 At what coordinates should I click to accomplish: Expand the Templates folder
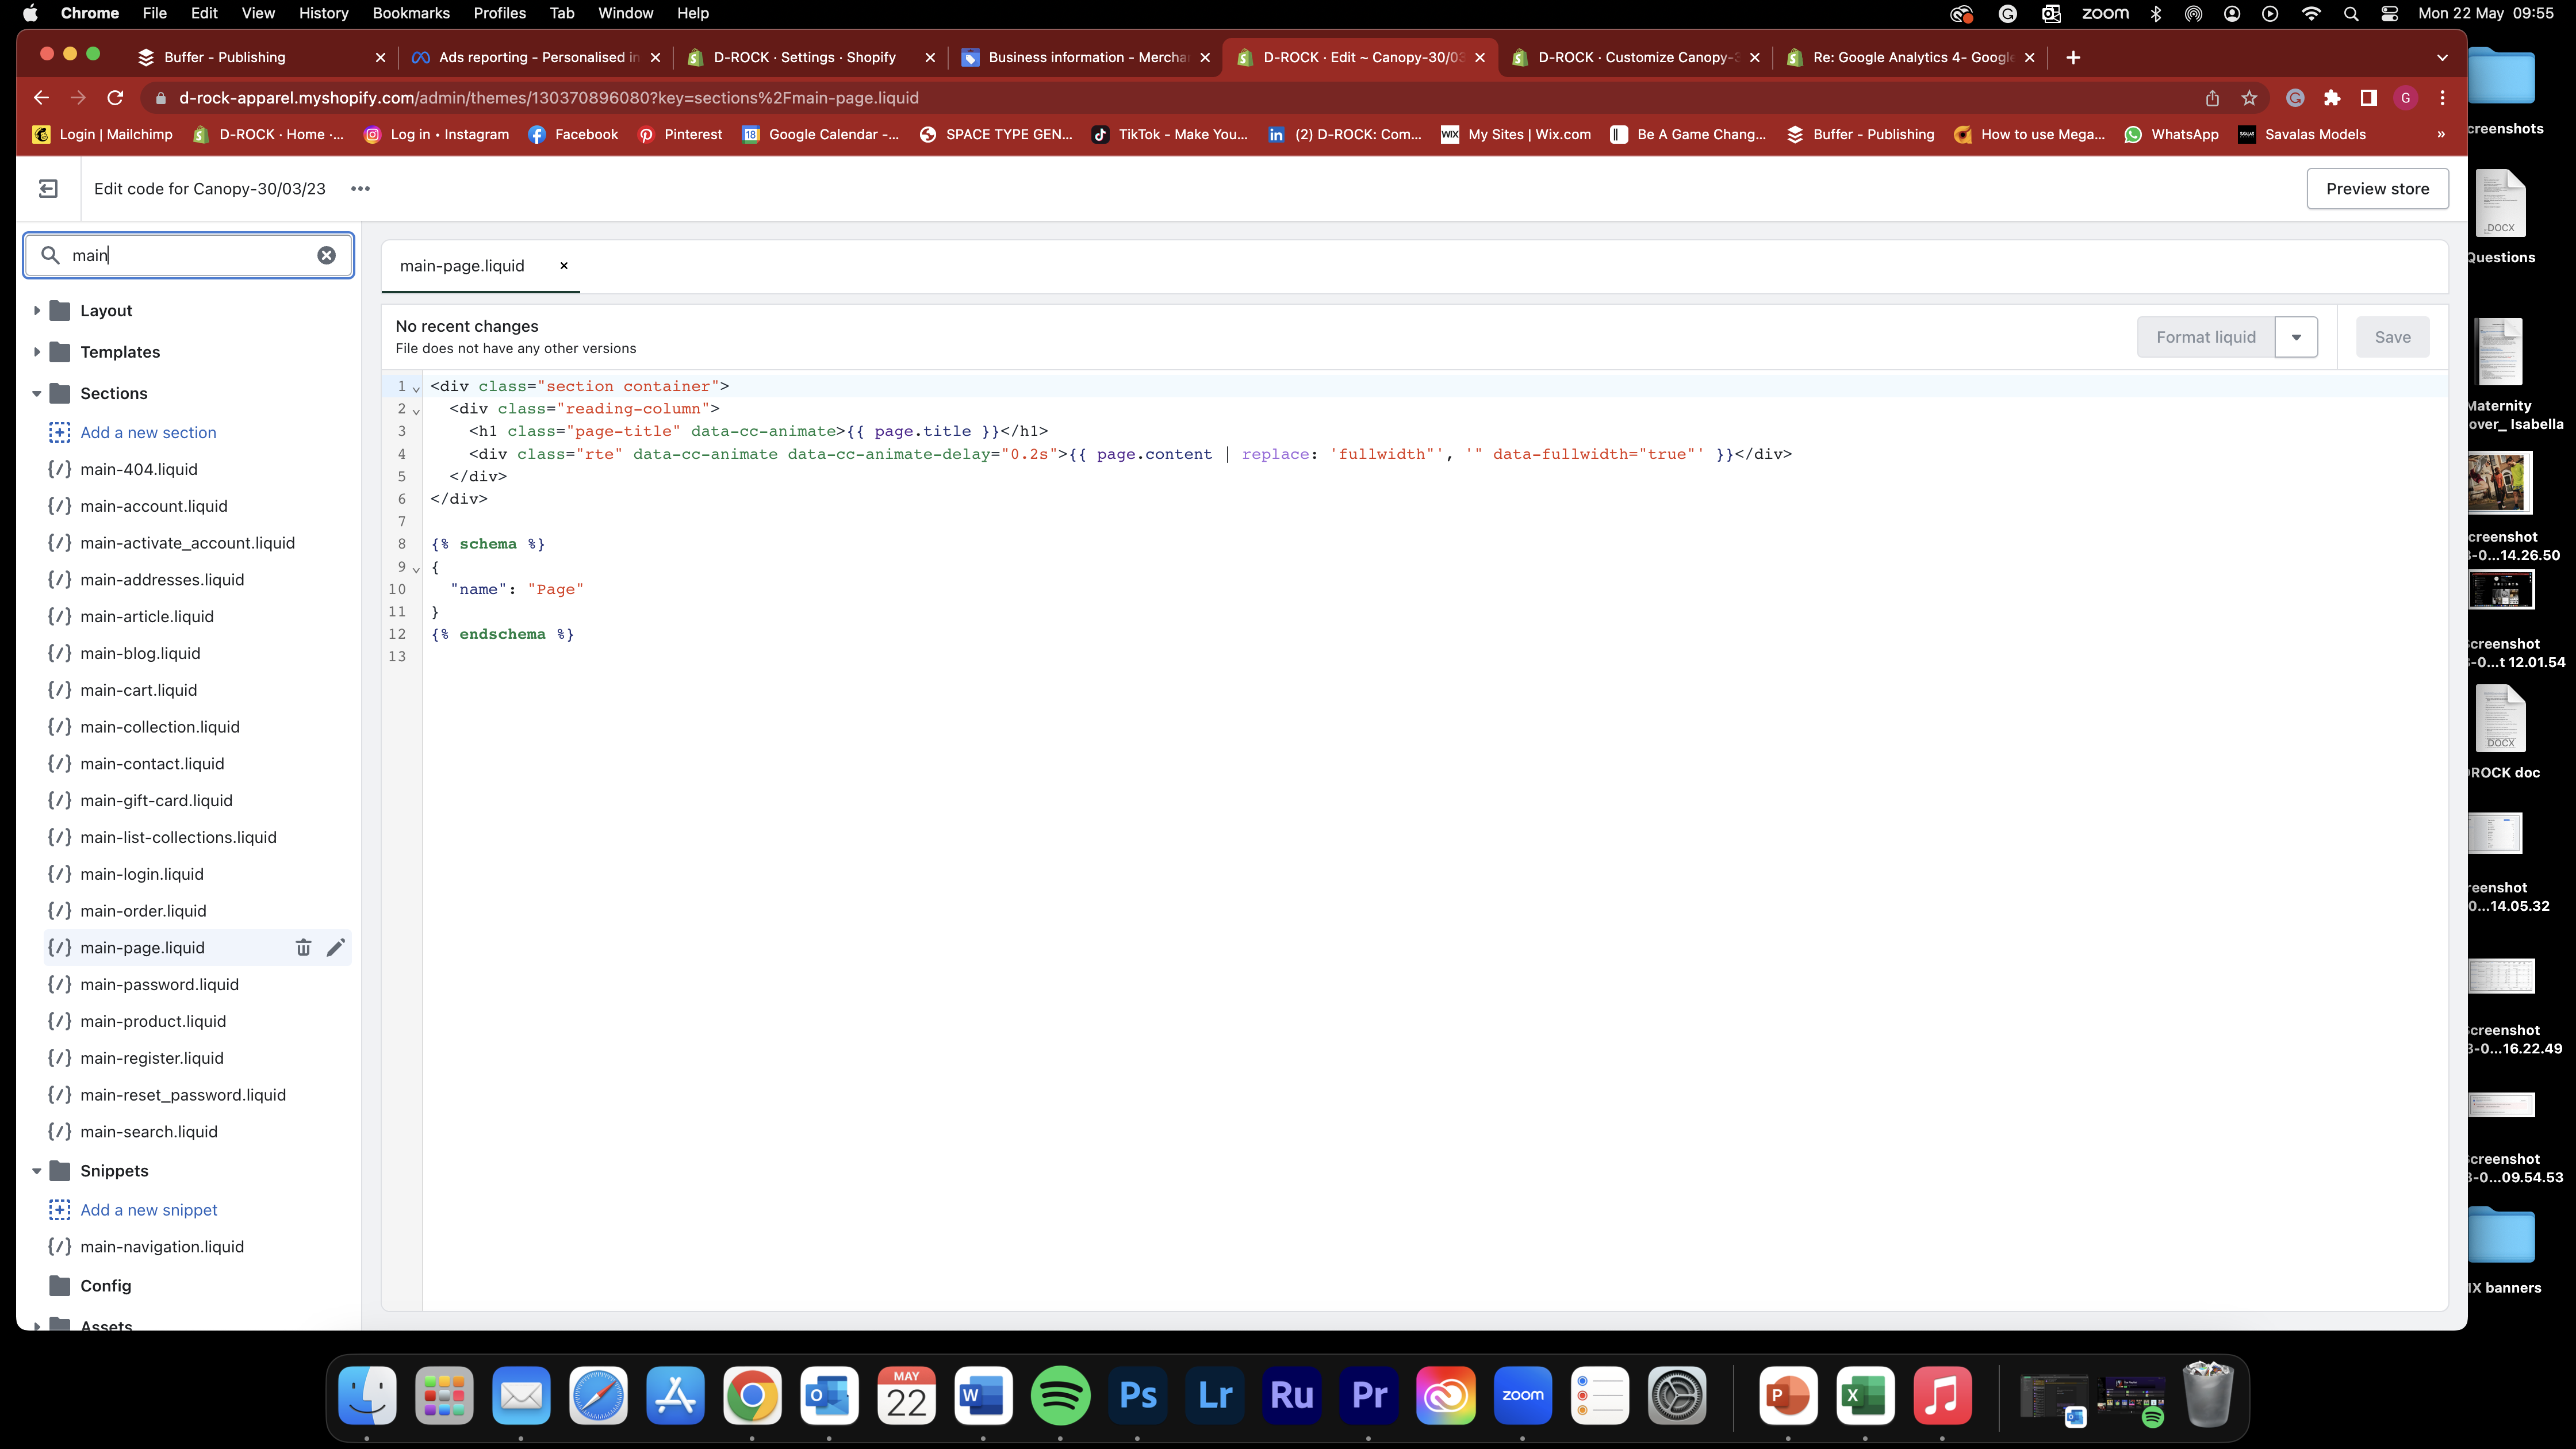click(37, 352)
